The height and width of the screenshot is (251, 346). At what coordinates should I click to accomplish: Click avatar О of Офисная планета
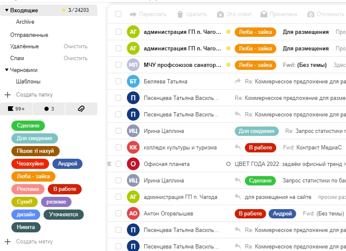tap(133, 164)
